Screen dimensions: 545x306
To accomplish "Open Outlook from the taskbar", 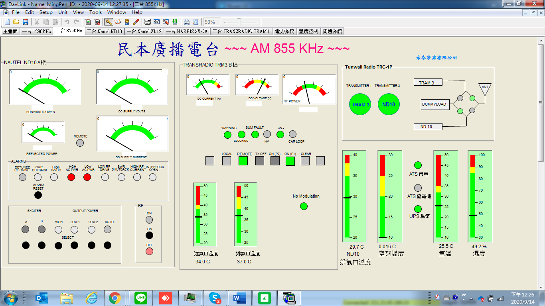I will pos(42,298).
